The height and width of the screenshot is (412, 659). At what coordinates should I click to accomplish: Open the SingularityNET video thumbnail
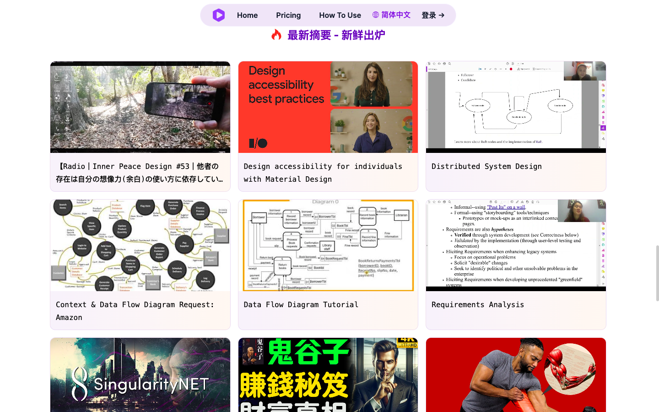point(140,375)
